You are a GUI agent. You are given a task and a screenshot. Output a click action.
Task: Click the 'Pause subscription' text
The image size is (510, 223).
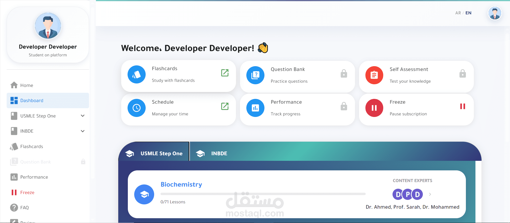tap(408, 114)
